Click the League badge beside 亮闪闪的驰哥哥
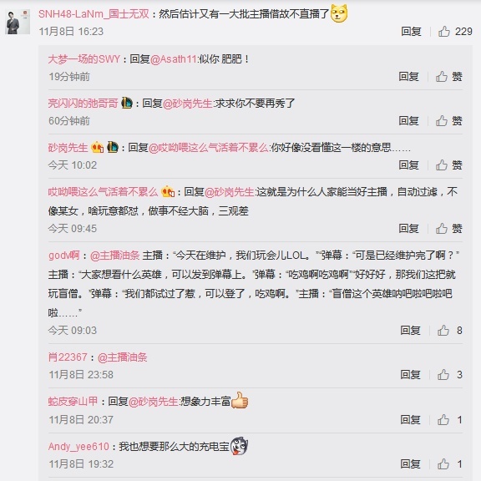 click(127, 103)
